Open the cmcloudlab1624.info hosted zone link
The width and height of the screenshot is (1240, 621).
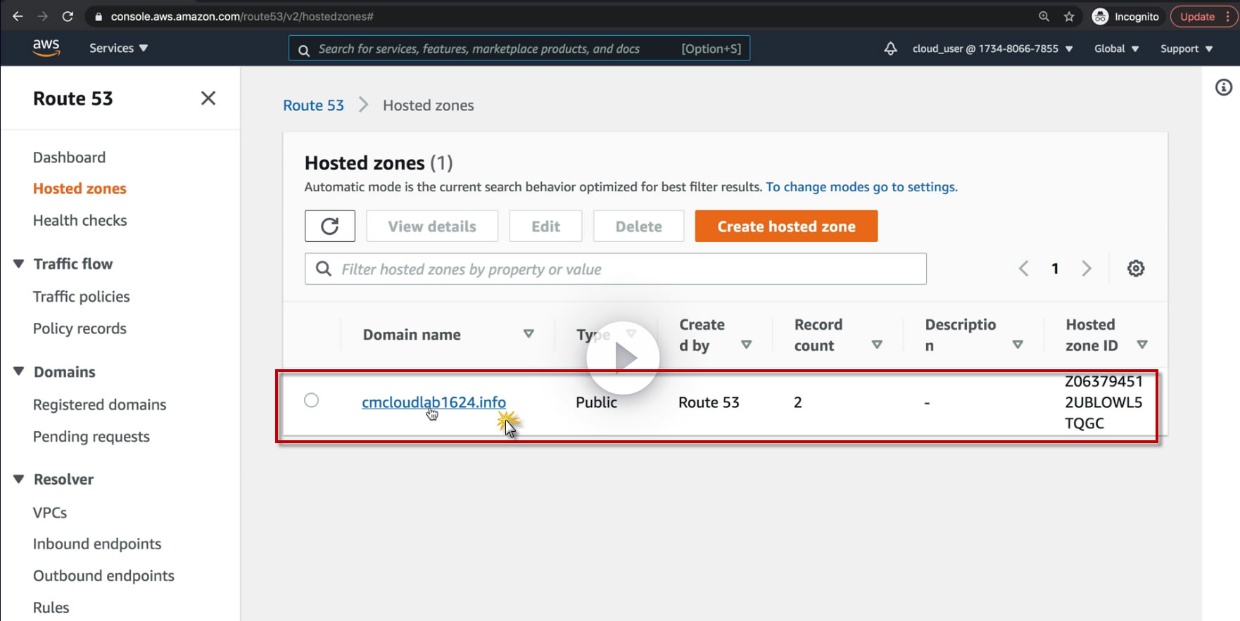point(434,402)
